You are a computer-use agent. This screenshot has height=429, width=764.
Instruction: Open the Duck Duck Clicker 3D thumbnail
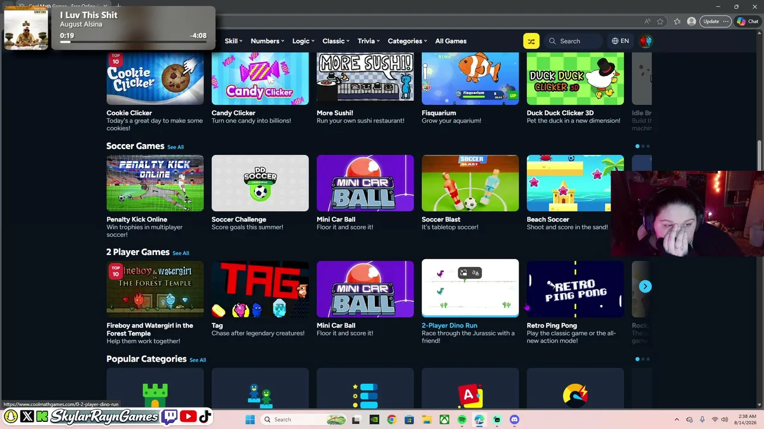click(x=575, y=79)
